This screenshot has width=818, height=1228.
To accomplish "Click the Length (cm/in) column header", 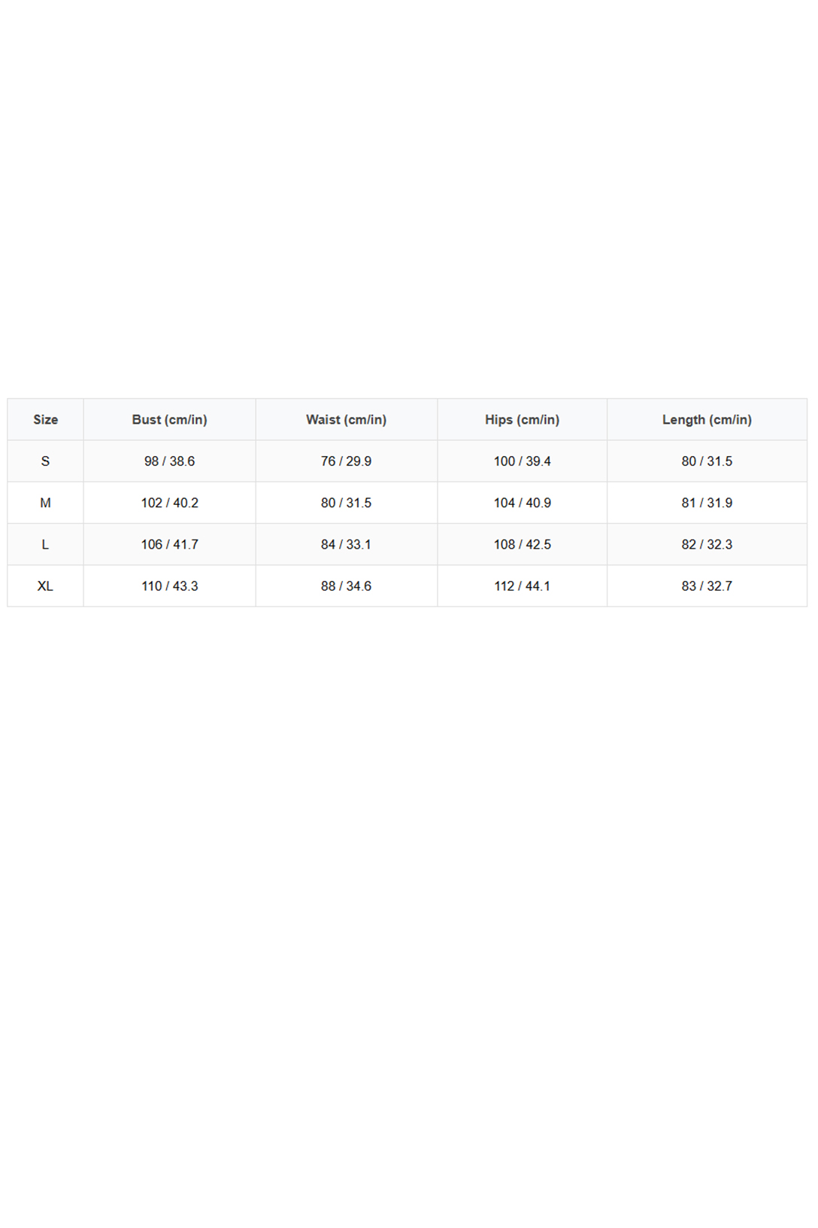I will (707, 420).
